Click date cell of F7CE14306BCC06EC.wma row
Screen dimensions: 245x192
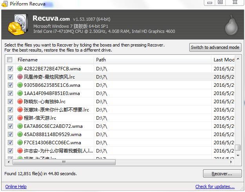point(224,143)
